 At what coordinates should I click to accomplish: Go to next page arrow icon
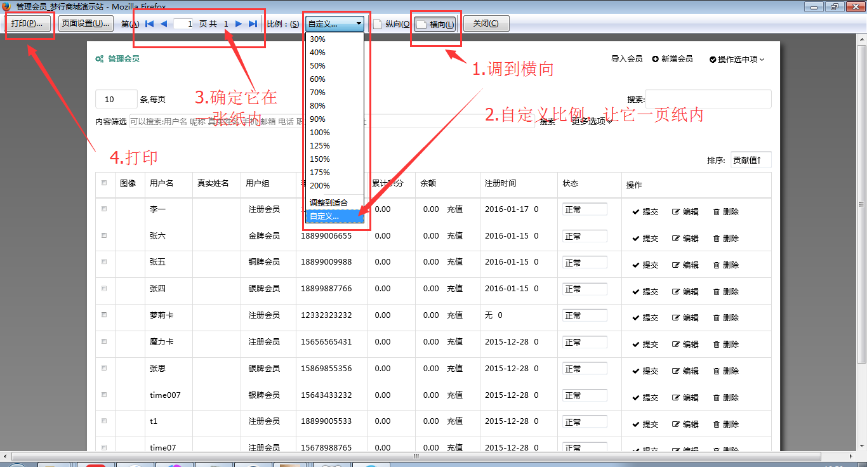(239, 24)
